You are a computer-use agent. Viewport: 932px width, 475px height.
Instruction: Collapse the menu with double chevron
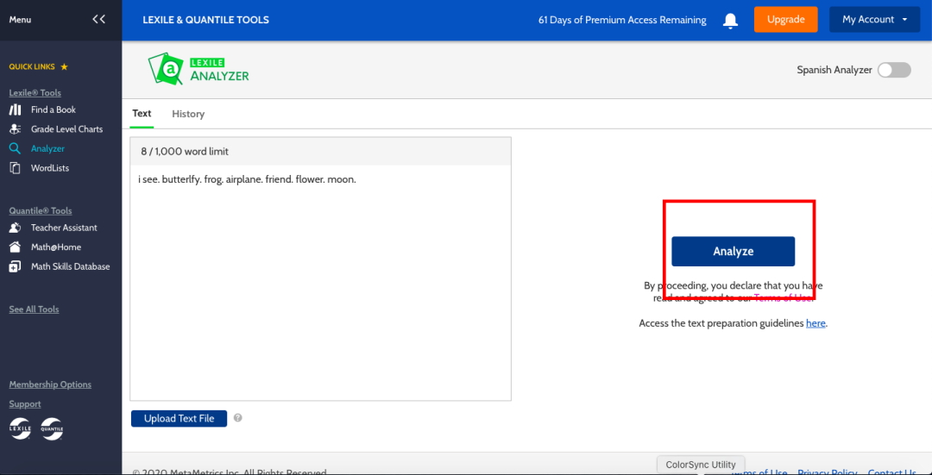98,20
